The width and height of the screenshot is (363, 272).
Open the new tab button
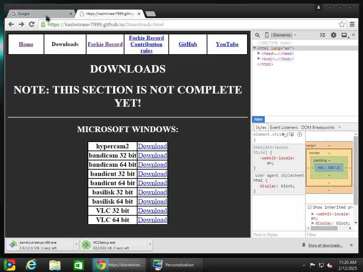pyautogui.click(x=151, y=14)
